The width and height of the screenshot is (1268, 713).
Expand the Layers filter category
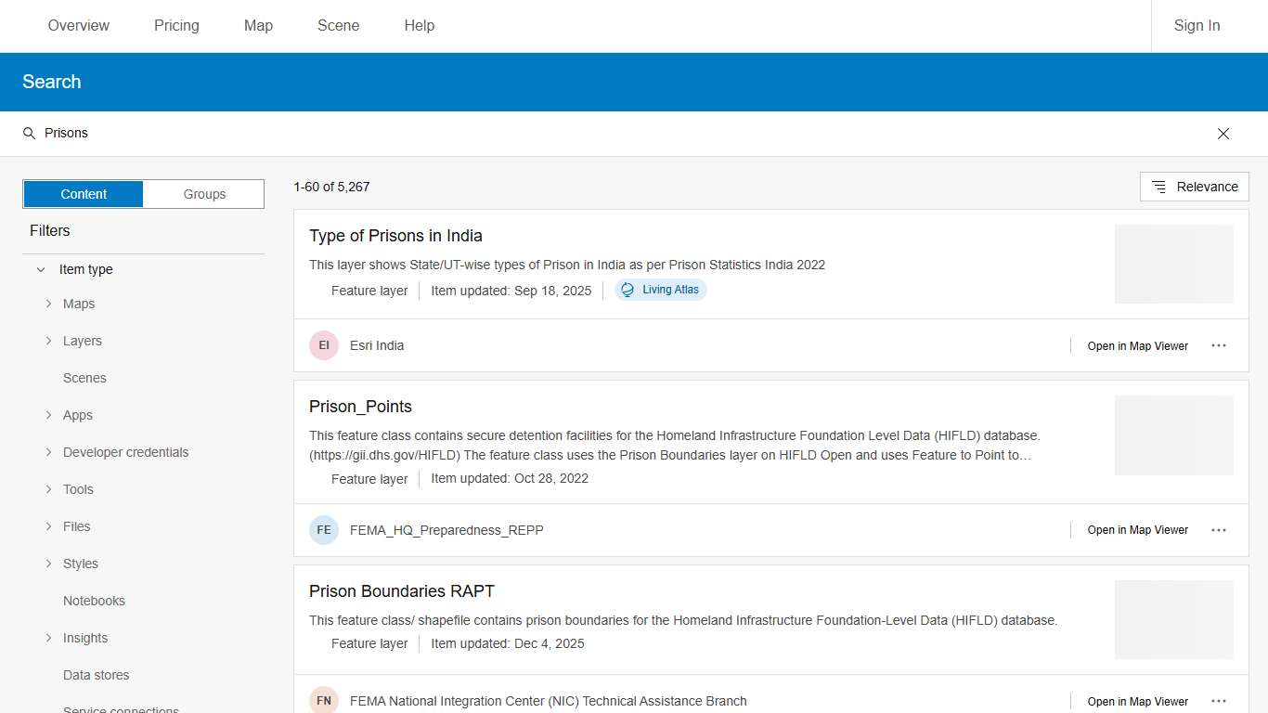click(48, 341)
